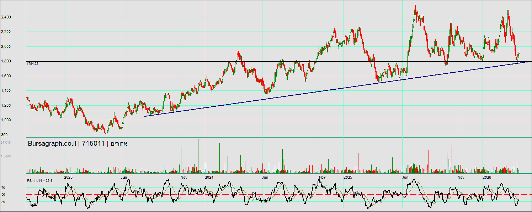This screenshot has height=212, width=532.
Task: Click the 715011 security number label
Action: tap(93, 144)
